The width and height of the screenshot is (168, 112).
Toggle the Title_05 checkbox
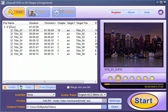pos(11,44)
